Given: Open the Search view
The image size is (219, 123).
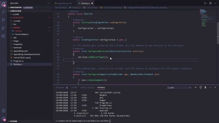Looking at the screenshot, I should pyautogui.click(x=3, y=12).
